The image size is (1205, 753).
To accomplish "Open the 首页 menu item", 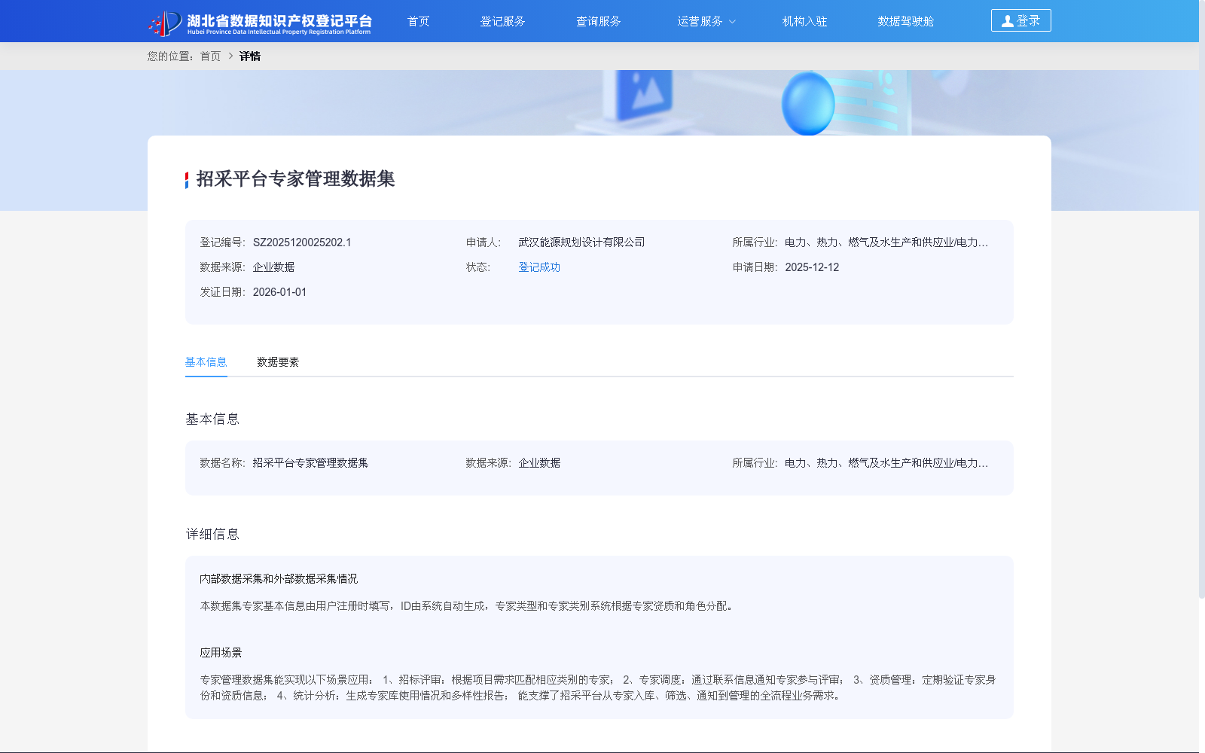I will (x=418, y=21).
